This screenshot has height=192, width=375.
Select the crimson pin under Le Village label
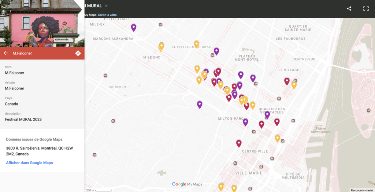tap(287, 81)
